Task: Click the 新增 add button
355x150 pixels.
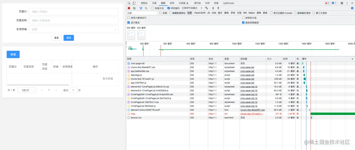Action: pos(13,54)
